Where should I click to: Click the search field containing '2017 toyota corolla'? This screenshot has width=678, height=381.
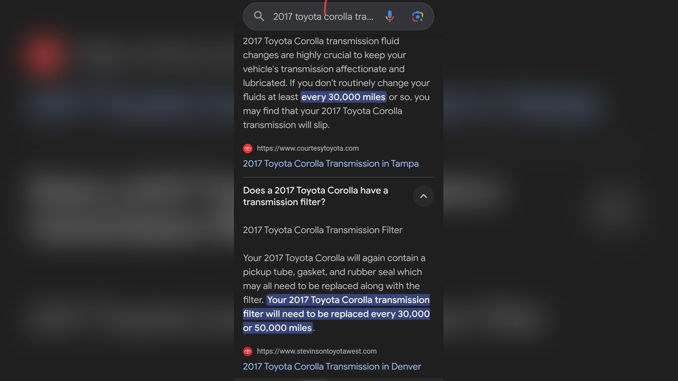click(x=338, y=16)
